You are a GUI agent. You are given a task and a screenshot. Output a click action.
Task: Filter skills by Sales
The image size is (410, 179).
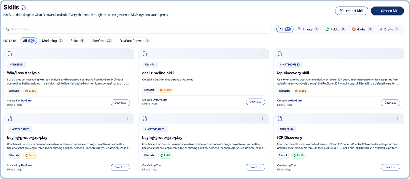[77, 41]
